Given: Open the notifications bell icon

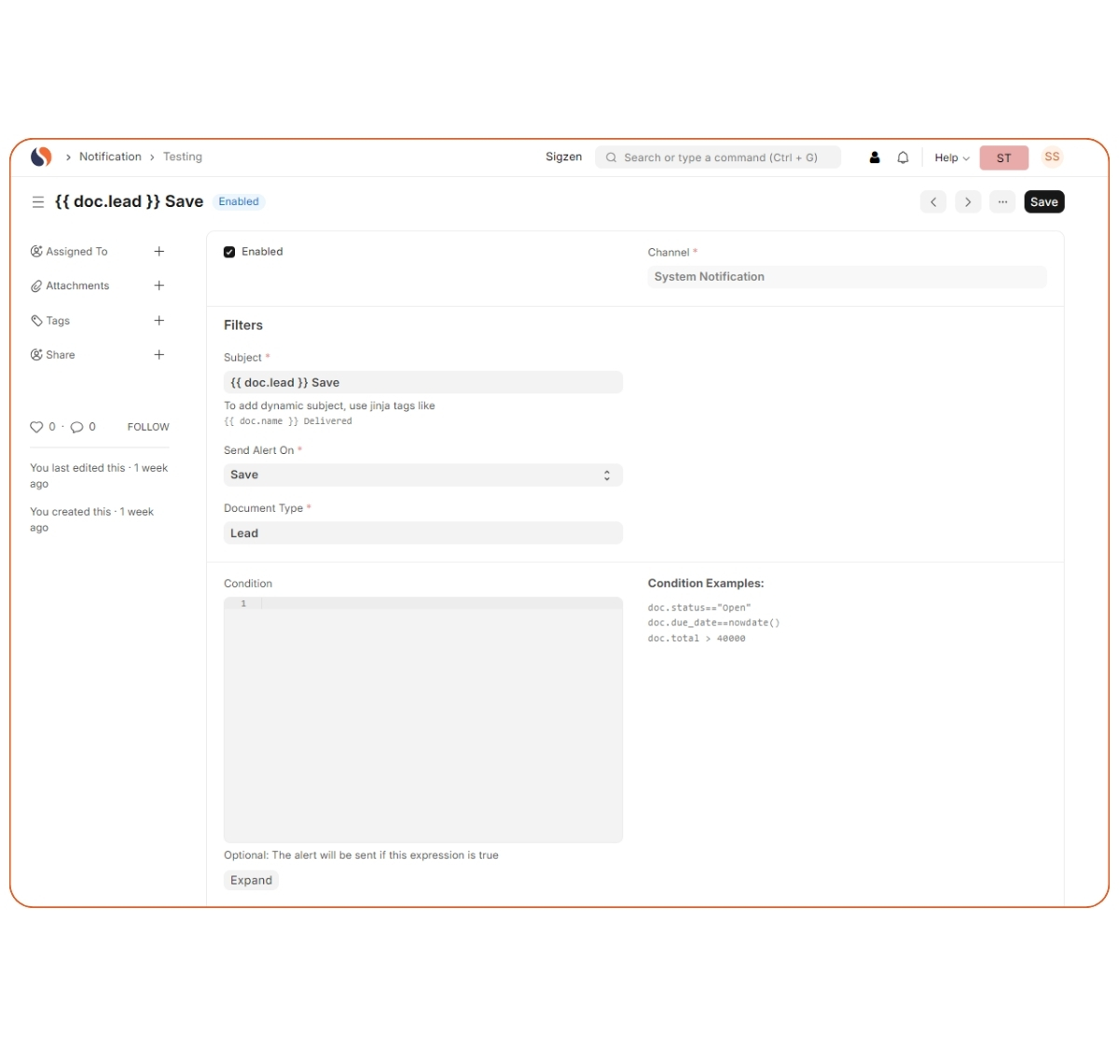Looking at the screenshot, I should click(903, 158).
